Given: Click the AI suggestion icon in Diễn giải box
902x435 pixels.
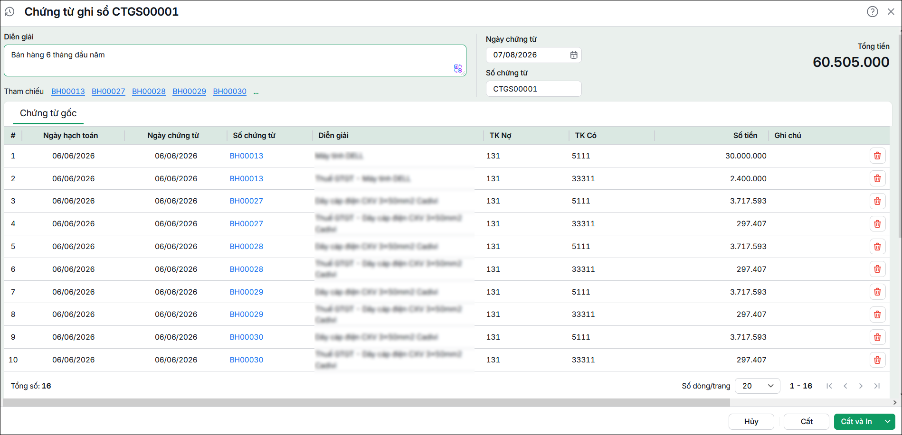Looking at the screenshot, I should tap(458, 69).
